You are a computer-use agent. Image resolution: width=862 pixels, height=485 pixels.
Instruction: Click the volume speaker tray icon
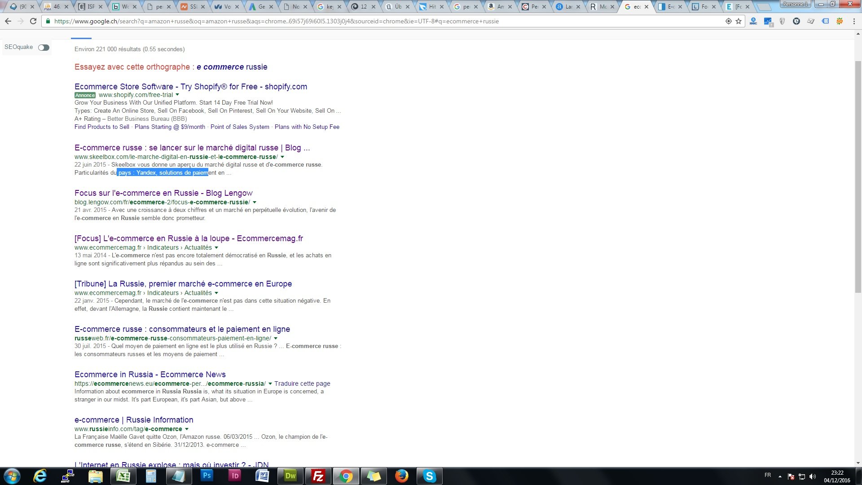point(812,476)
